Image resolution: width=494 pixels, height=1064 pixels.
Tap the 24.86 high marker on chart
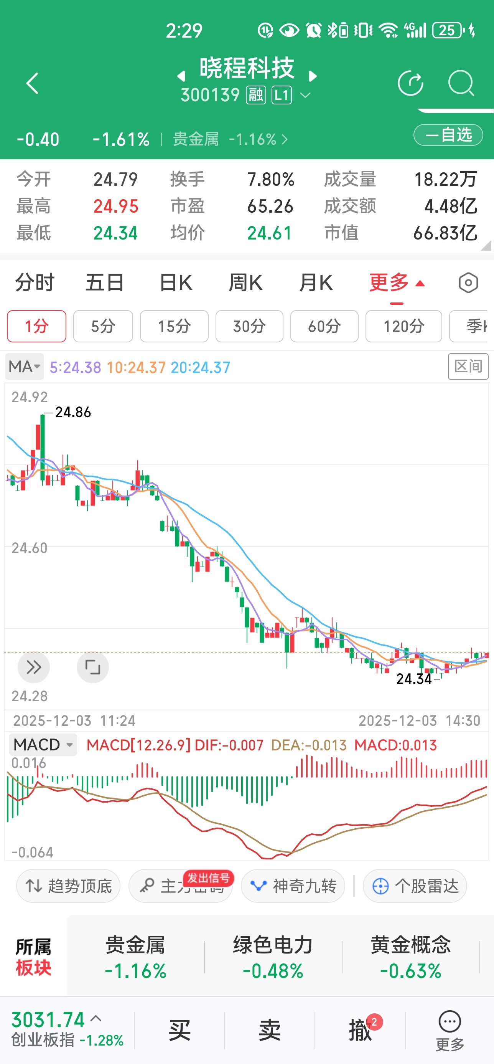(72, 412)
